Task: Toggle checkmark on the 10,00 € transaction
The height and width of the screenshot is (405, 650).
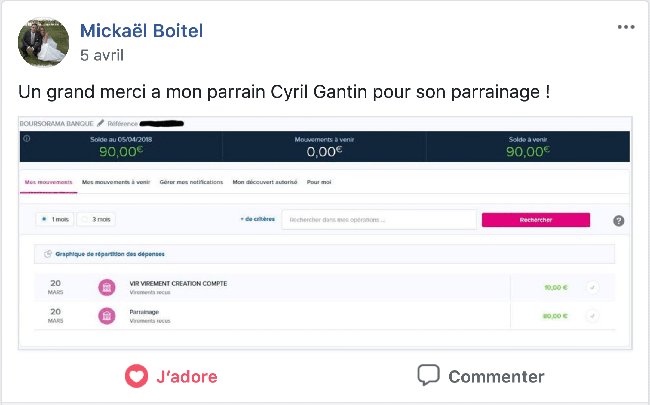Action: (x=592, y=287)
